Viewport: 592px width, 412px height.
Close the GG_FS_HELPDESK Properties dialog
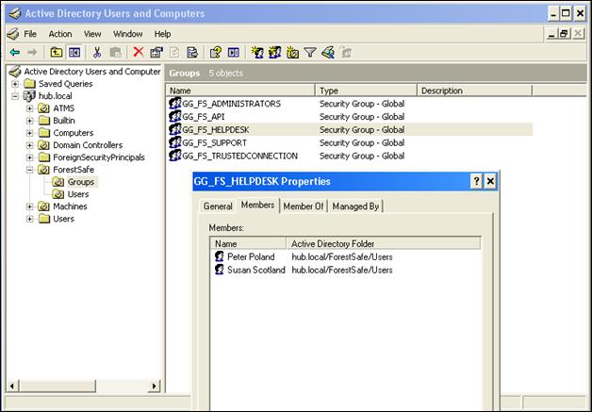[x=490, y=181]
